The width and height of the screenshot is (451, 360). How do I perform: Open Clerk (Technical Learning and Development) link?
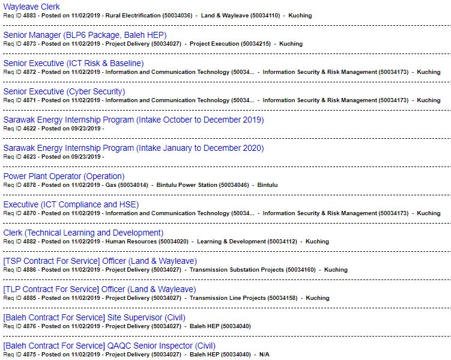pyautogui.click(x=83, y=232)
